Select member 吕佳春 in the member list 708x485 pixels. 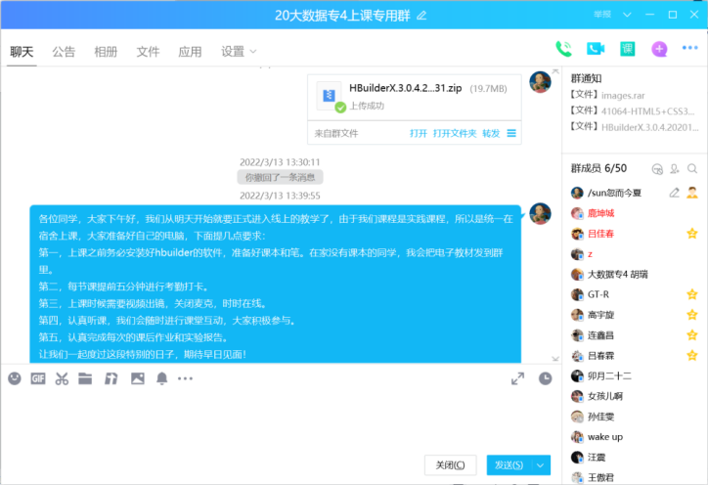pyautogui.click(x=608, y=234)
